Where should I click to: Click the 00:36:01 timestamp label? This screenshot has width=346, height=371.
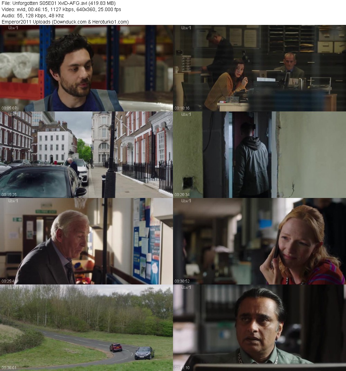[x=9, y=368]
